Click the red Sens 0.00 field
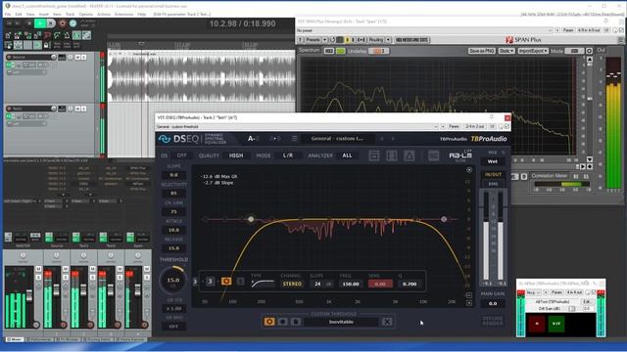 [x=380, y=284]
